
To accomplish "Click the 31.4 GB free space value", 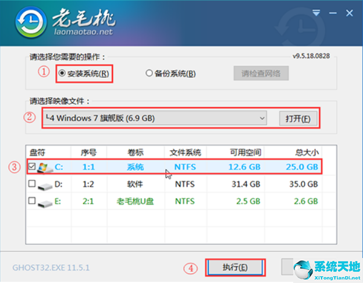I will tap(246, 184).
